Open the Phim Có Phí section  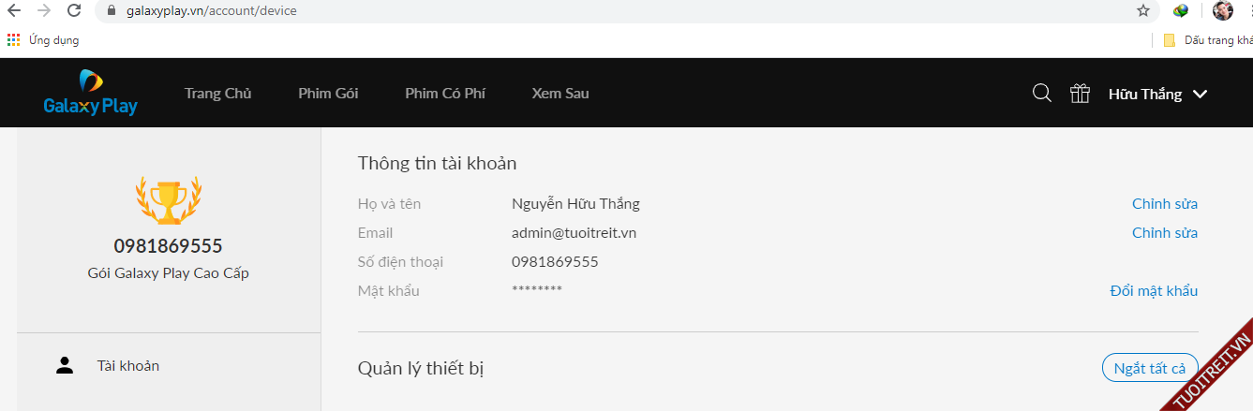tap(445, 94)
